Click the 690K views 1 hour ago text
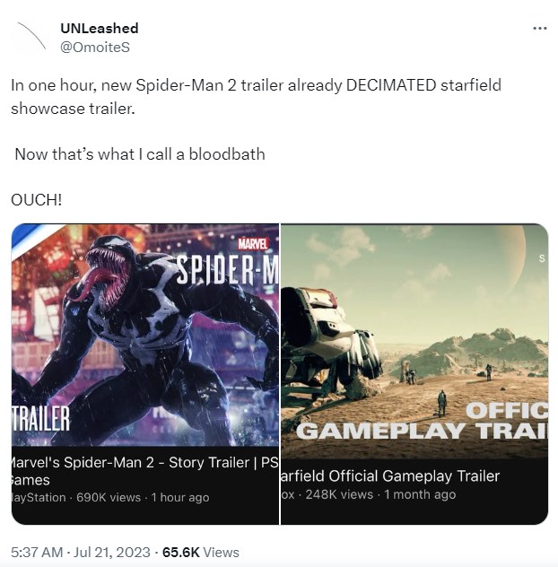The height and width of the screenshot is (567, 558). (x=143, y=497)
